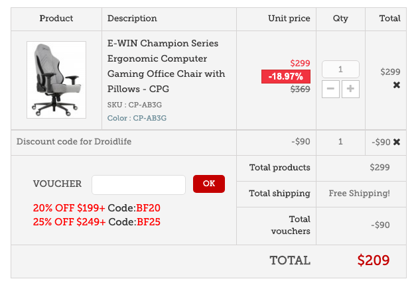
Task: Click the $209 total amount
Action: tap(373, 260)
